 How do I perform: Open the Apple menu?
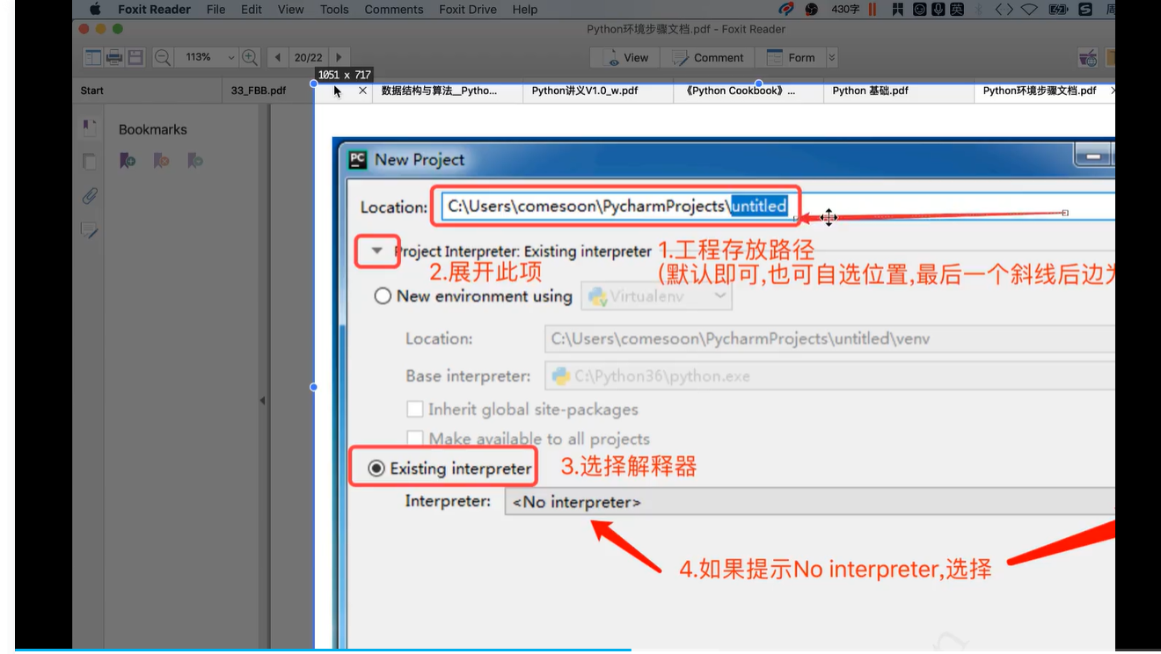pyautogui.click(x=95, y=10)
